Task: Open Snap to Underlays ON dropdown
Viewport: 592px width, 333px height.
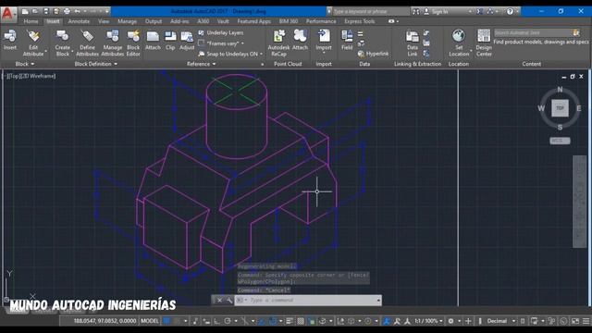Action: coord(261,54)
